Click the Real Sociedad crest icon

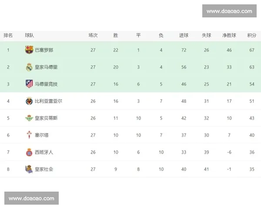pos(29,169)
